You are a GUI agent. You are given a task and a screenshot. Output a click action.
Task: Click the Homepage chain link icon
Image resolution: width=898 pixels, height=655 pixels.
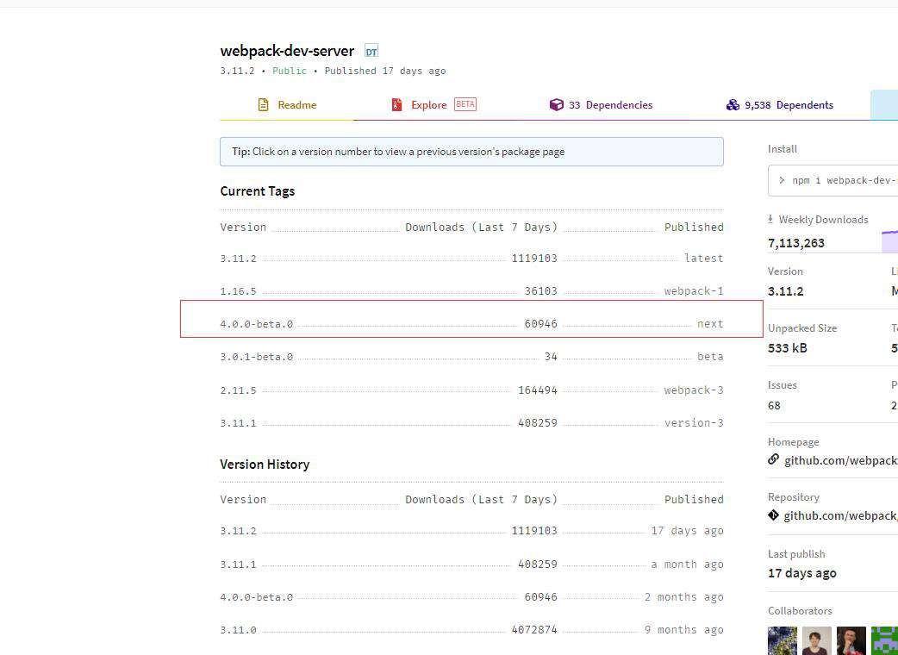pyautogui.click(x=773, y=459)
